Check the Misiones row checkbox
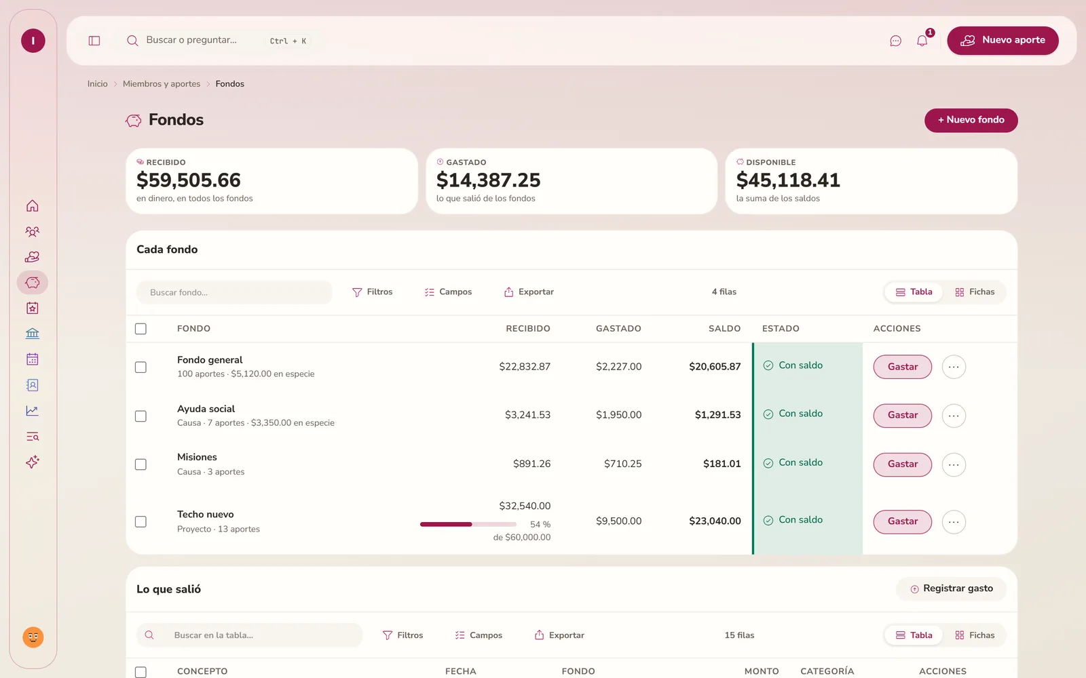 click(x=141, y=464)
